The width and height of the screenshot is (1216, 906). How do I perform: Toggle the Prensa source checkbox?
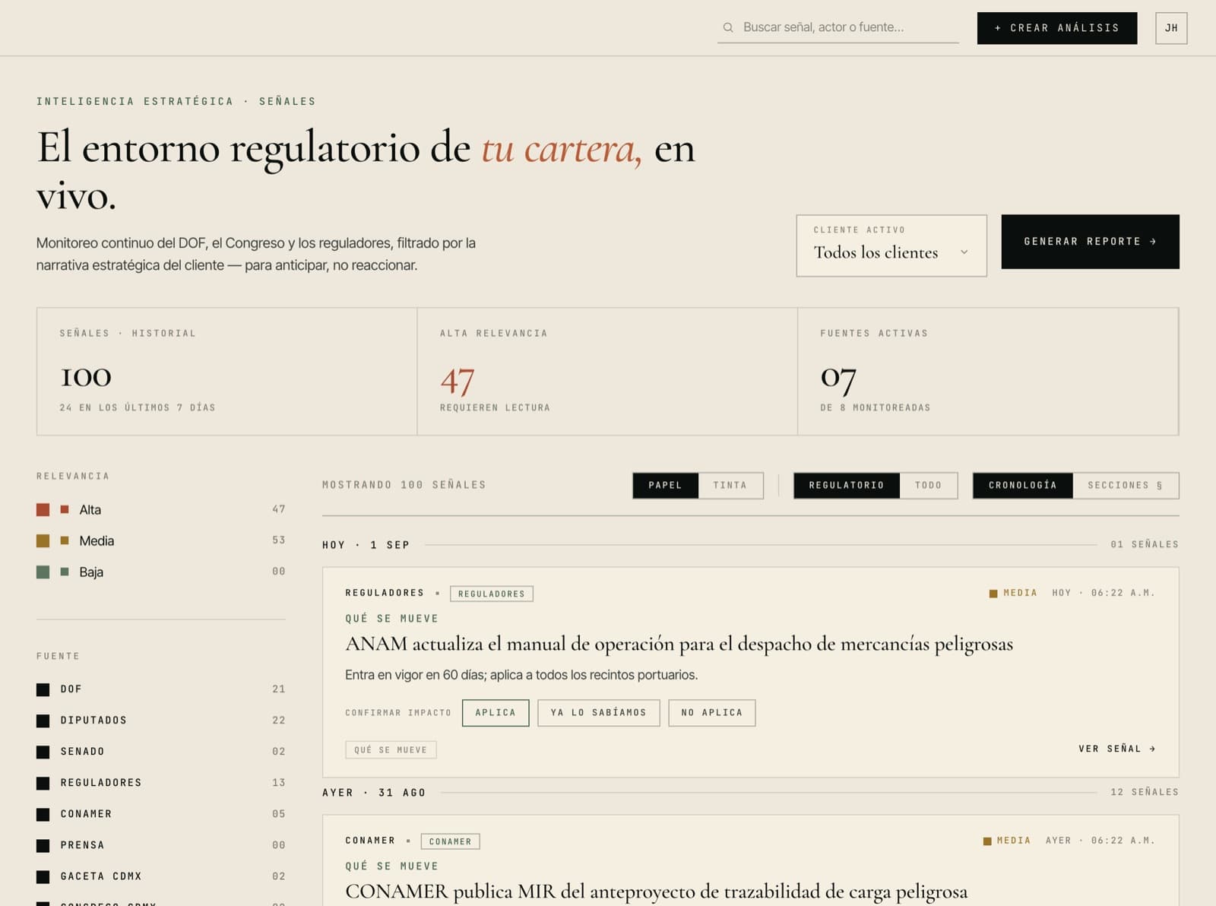click(x=43, y=845)
